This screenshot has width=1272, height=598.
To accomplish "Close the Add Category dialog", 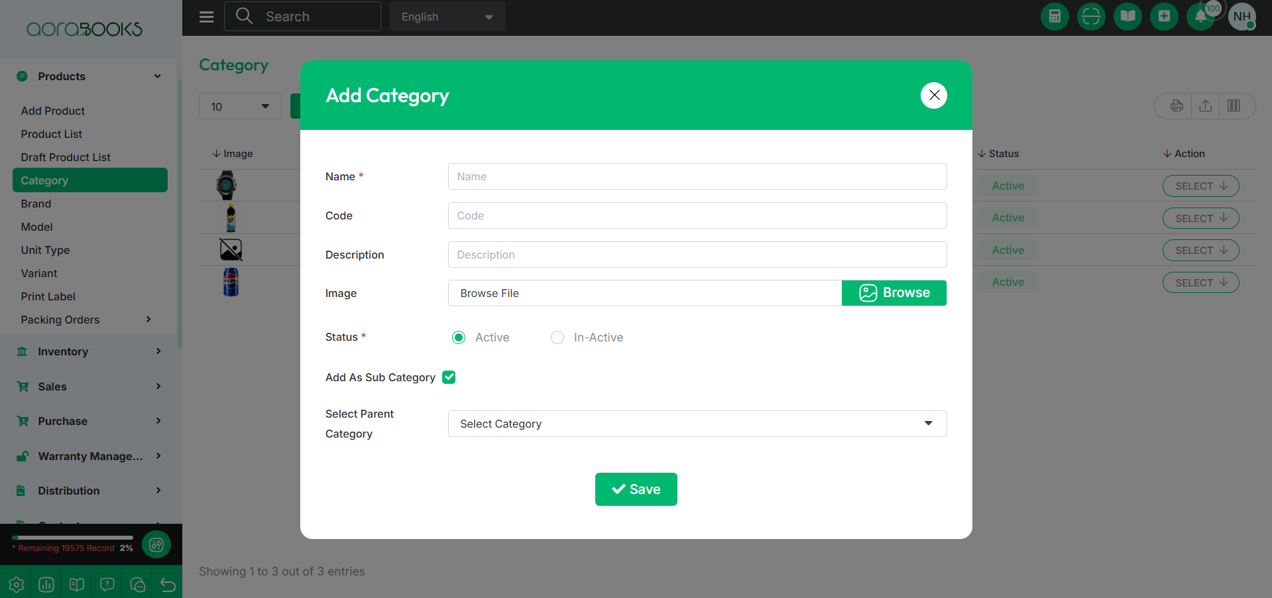I will coord(934,95).
